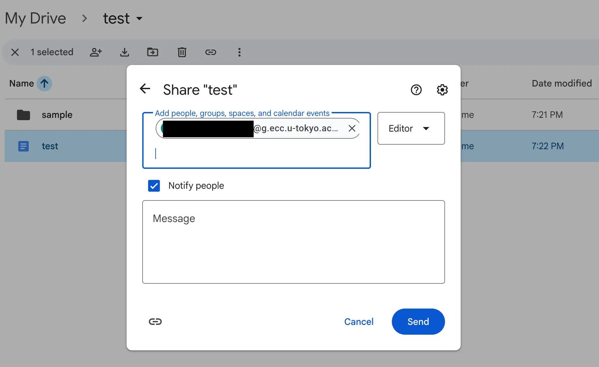Click the Name column header

click(22, 84)
